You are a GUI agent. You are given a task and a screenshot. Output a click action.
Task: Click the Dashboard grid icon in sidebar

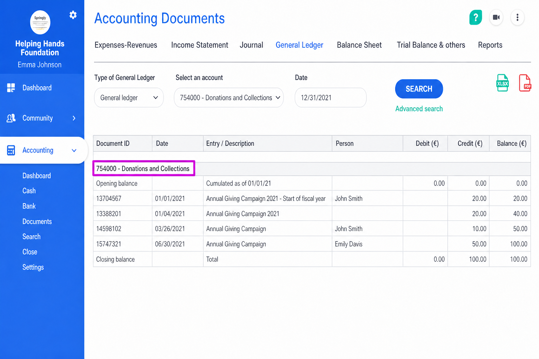[x=11, y=88]
